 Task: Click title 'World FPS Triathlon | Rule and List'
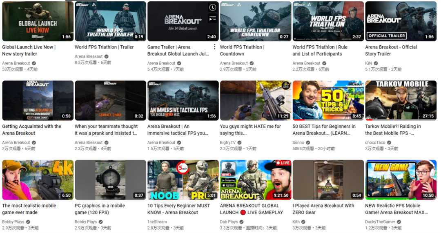(x=320, y=50)
